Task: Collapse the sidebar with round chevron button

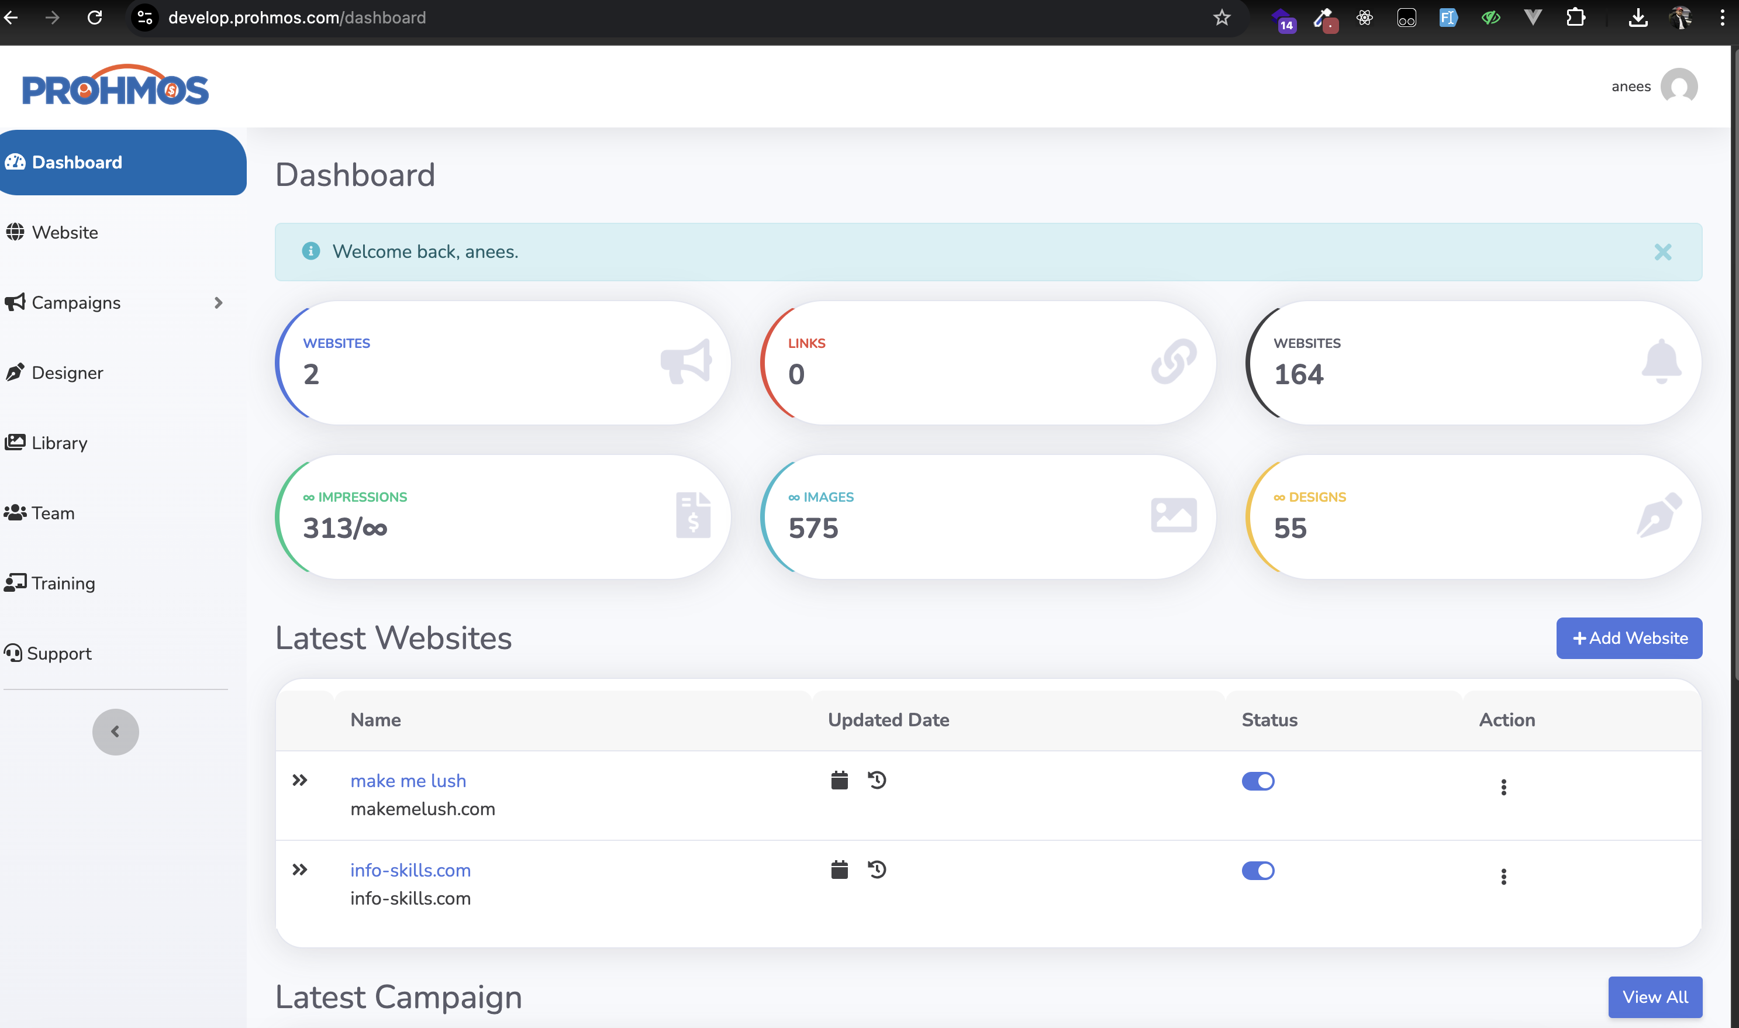Action: (116, 732)
